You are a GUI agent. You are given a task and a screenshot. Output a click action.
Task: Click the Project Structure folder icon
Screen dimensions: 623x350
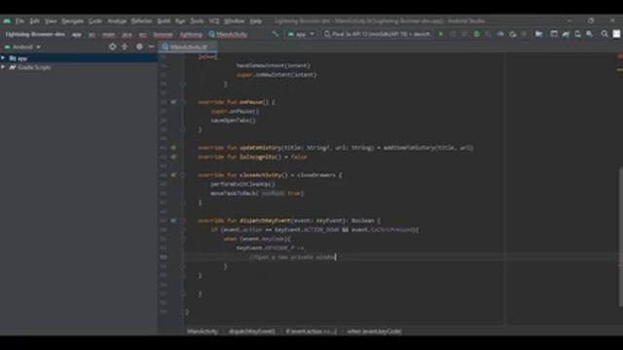coord(538,35)
